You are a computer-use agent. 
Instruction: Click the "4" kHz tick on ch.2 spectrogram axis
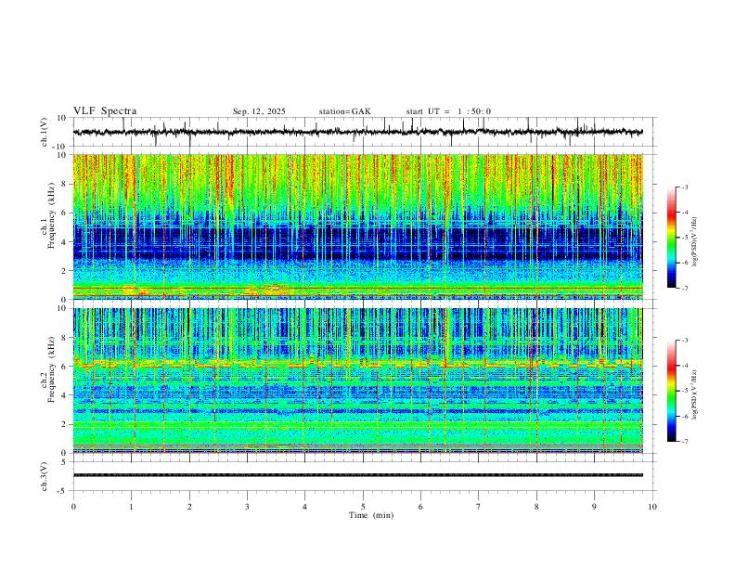[65, 395]
